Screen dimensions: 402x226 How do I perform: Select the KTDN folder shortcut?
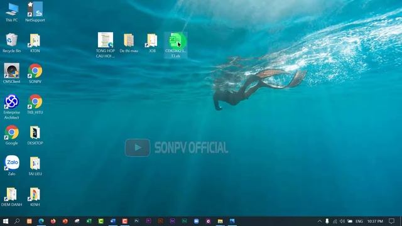35,43
